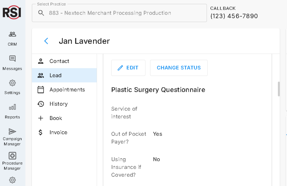The height and width of the screenshot is (186, 287).
Task: Select the Contact tab
Action: pyautogui.click(x=64, y=61)
